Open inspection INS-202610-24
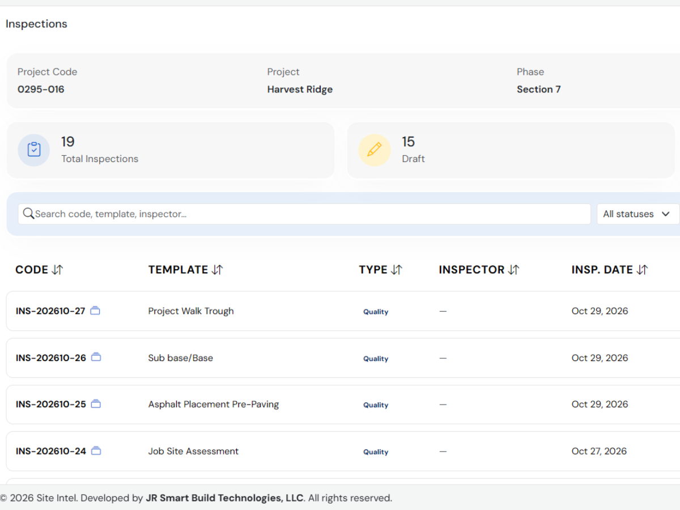The height and width of the screenshot is (510, 680). click(x=51, y=452)
